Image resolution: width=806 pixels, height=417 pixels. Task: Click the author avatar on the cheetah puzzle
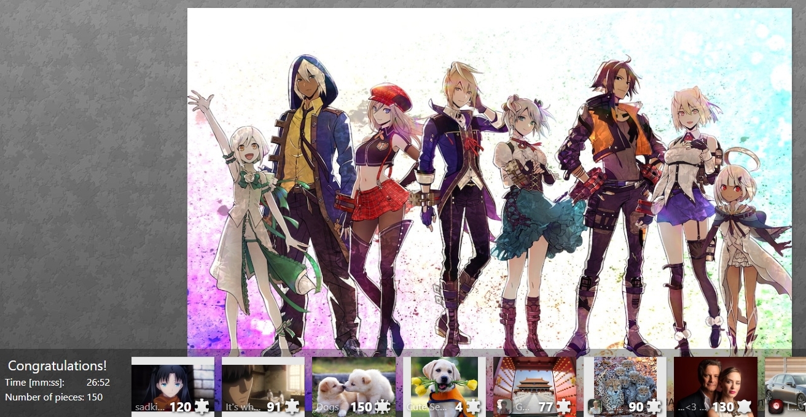coord(595,407)
